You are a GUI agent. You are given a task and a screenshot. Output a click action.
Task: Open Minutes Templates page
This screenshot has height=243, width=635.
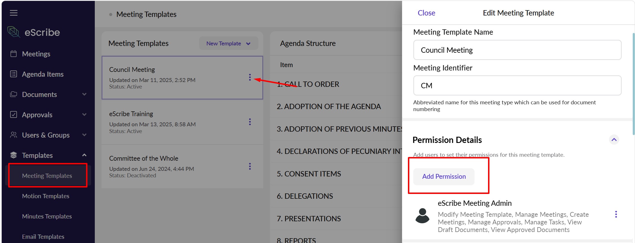47,216
